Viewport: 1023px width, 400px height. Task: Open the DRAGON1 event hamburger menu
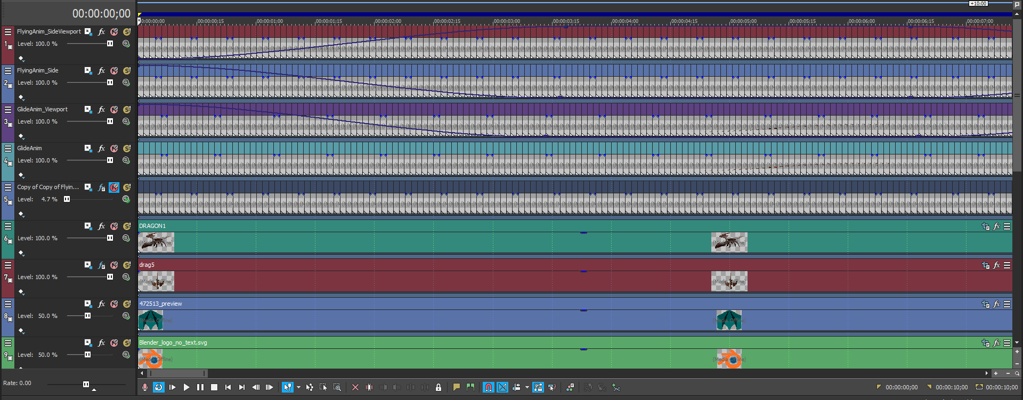(1007, 226)
